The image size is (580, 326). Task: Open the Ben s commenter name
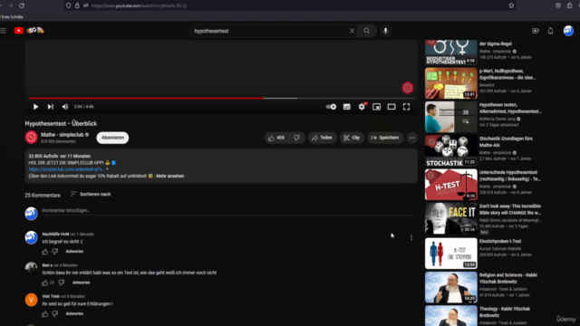(47, 265)
